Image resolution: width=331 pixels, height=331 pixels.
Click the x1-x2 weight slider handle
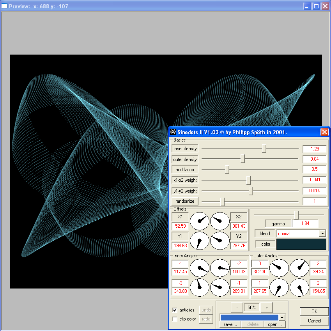click(248, 180)
